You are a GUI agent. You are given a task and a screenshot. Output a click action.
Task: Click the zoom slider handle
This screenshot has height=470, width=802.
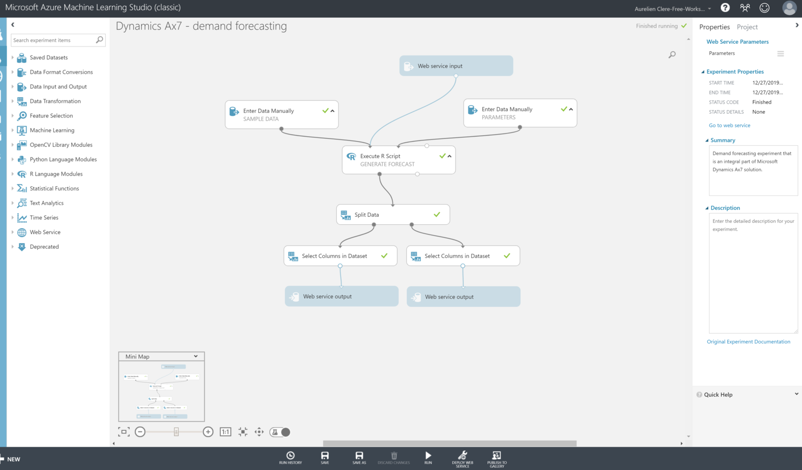[176, 432]
